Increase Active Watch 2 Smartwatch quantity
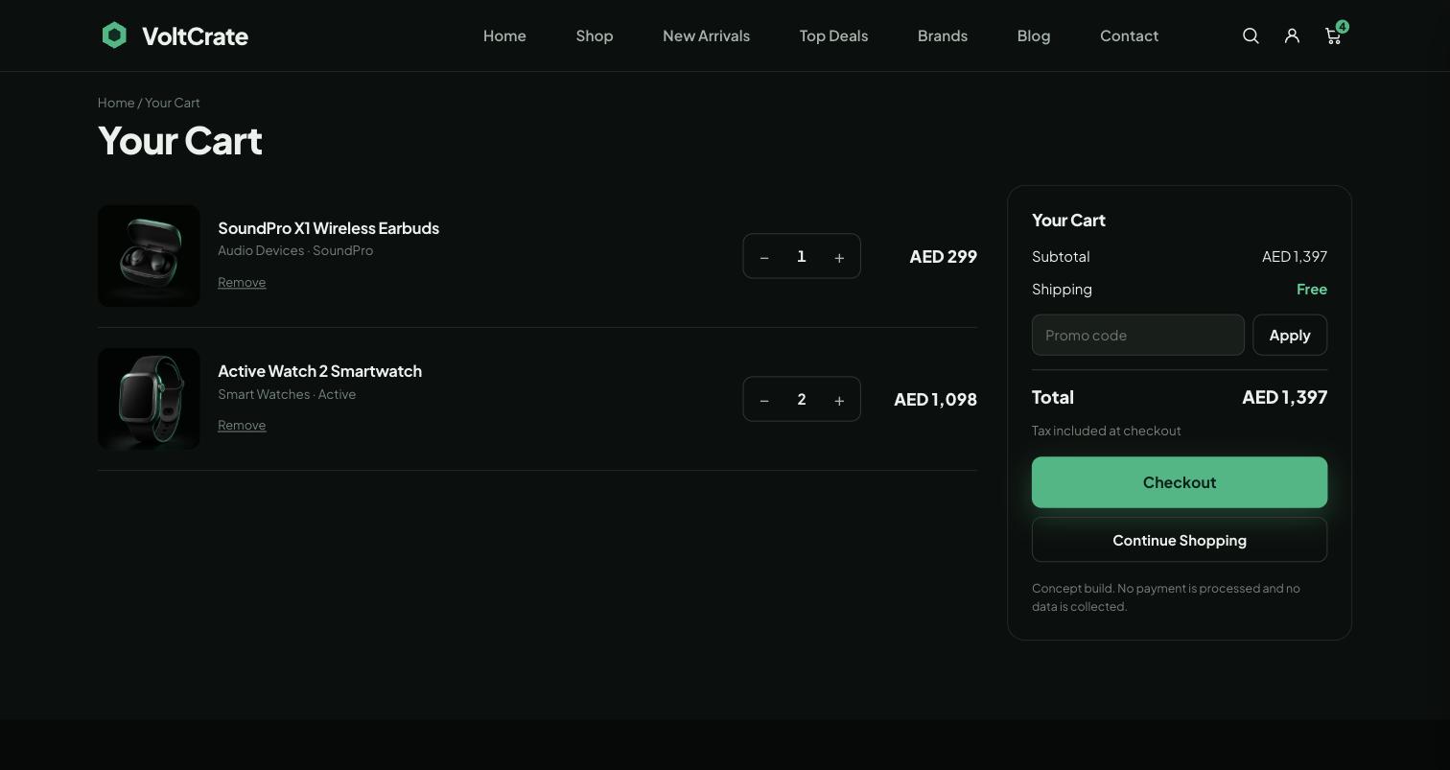 839,400
